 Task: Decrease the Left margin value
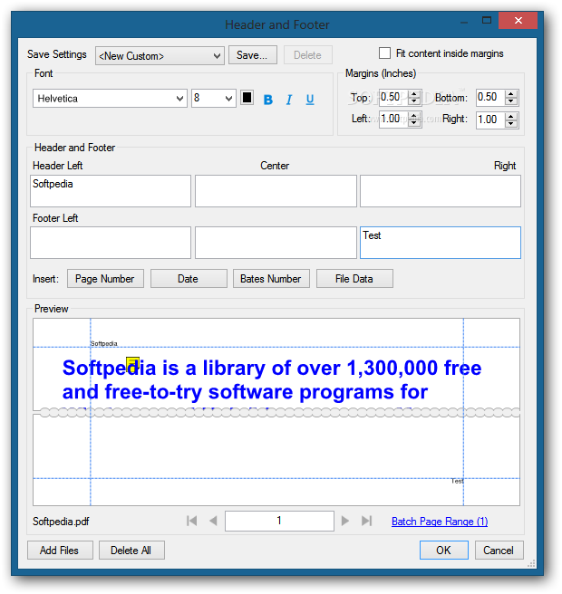(x=414, y=123)
